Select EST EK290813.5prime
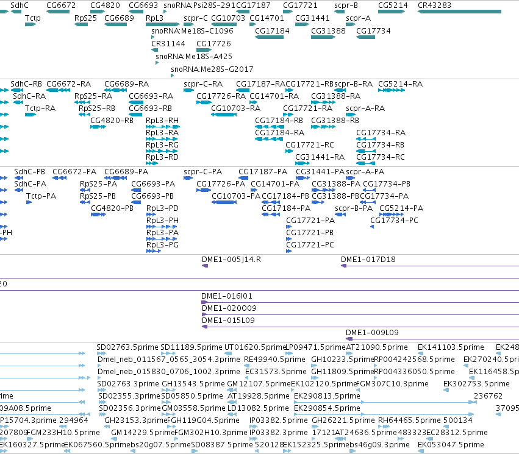 click(327, 396)
